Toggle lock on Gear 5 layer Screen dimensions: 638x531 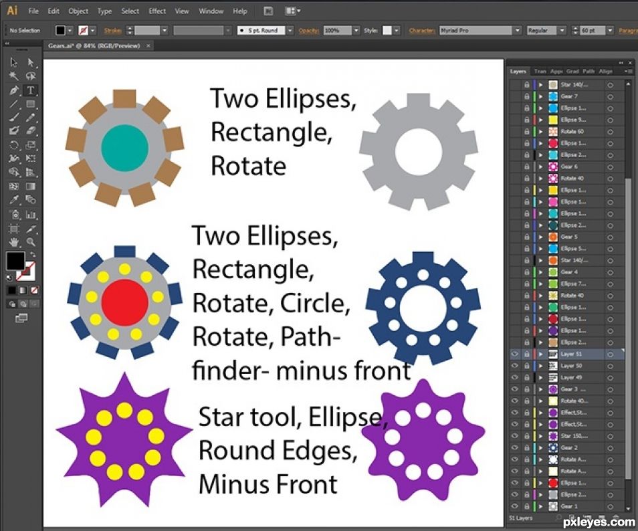(x=526, y=237)
